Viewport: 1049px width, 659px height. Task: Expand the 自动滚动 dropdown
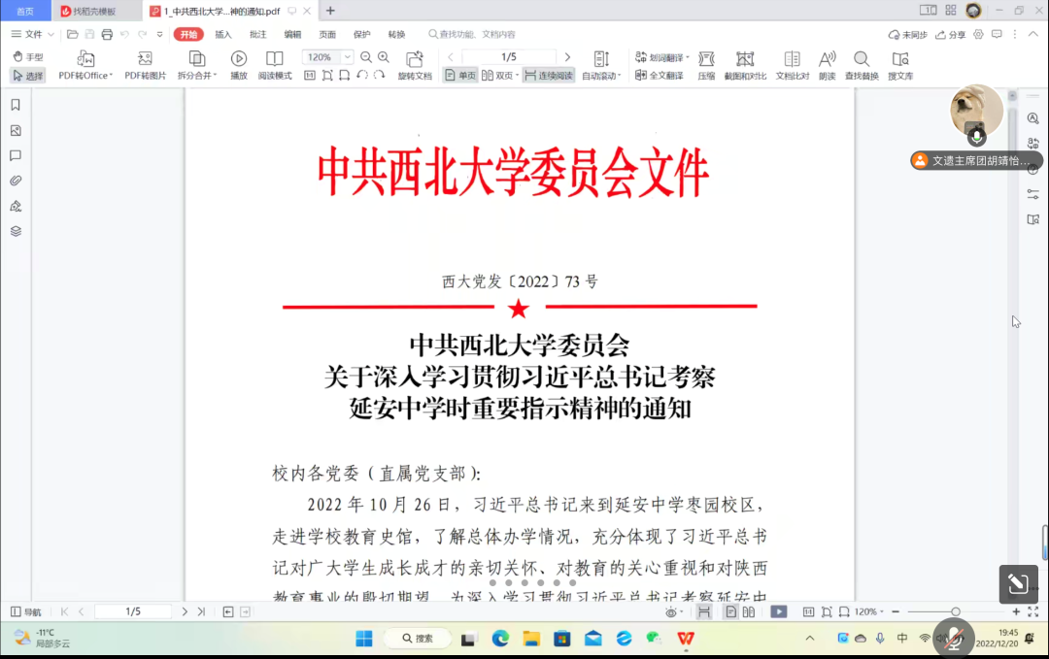(x=619, y=76)
